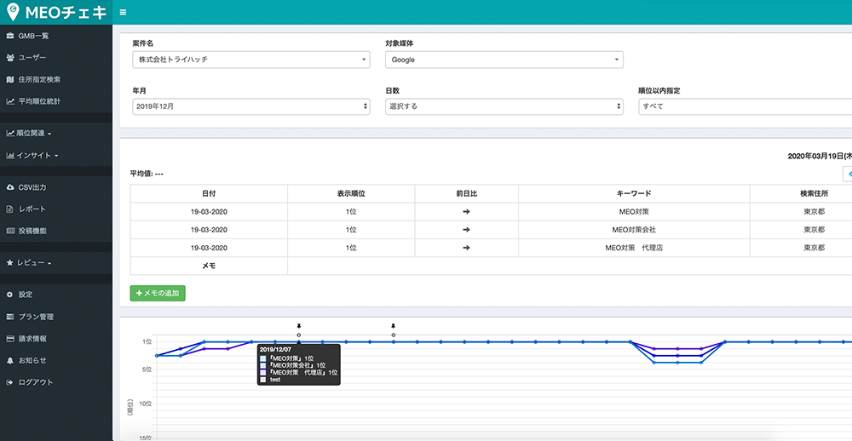
Task: Click the star icon beside レビュー
Action: (9, 263)
